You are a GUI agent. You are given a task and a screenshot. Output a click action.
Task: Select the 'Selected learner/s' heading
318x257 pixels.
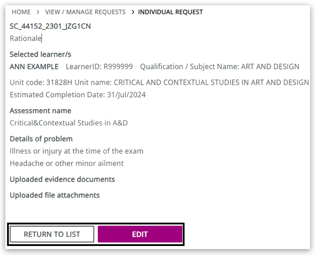click(x=40, y=54)
